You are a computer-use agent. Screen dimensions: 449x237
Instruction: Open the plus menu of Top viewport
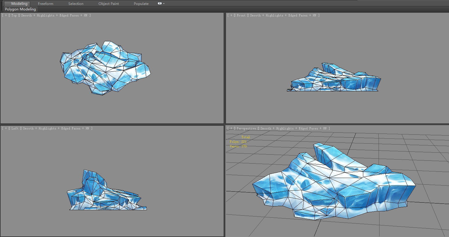coord(6,15)
